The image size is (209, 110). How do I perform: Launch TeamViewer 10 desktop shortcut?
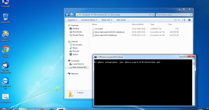[5, 83]
